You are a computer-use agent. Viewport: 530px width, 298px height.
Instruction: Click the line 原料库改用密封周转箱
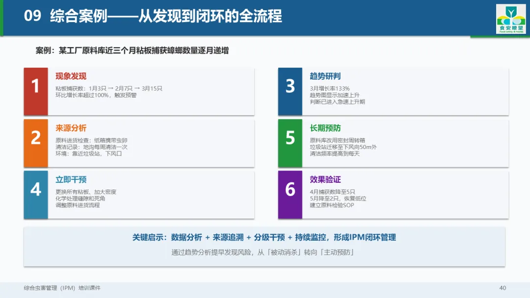point(337,140)
